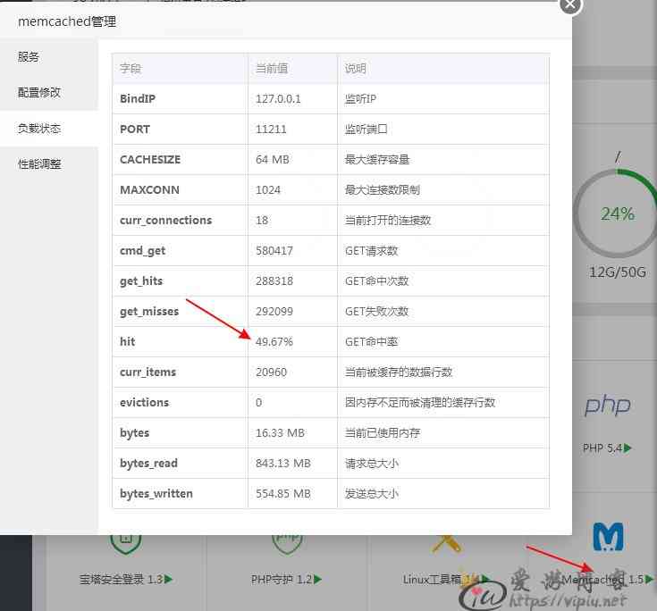Select the 64 MB value
Viewport: 657px width, 611px height.
(273, 160)
